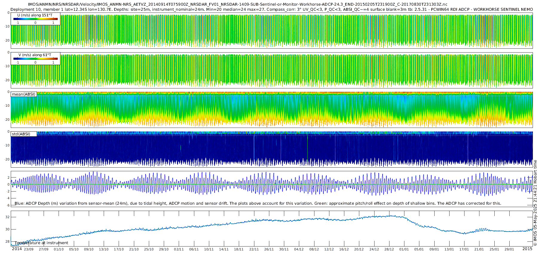Click the 02/11 date tick label

pyautogui.click(x=179, y=250)
